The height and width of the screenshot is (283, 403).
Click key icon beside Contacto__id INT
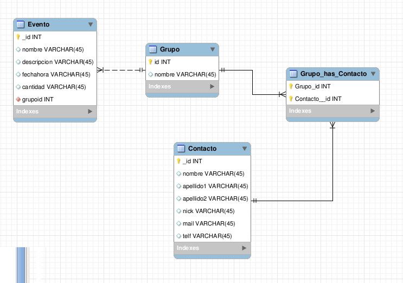coord(291,99)
